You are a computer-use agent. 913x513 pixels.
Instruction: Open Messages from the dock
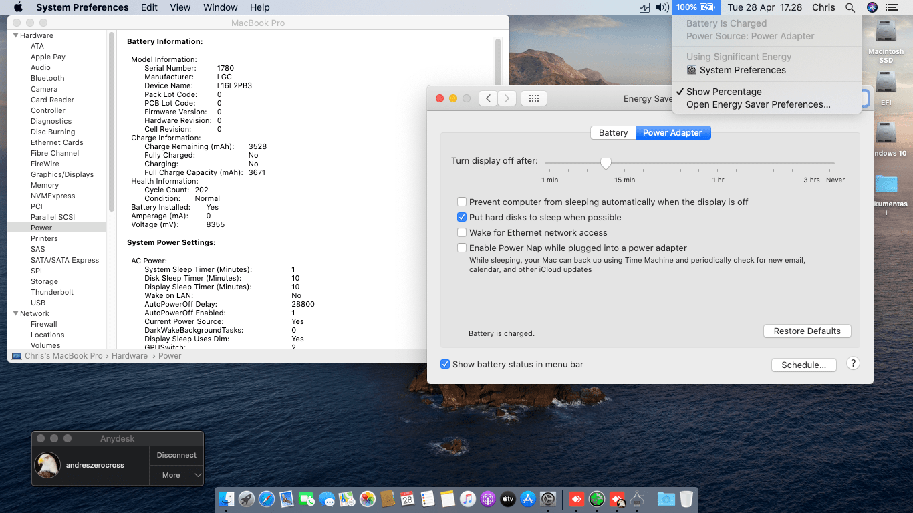click(x=327, y=498)
